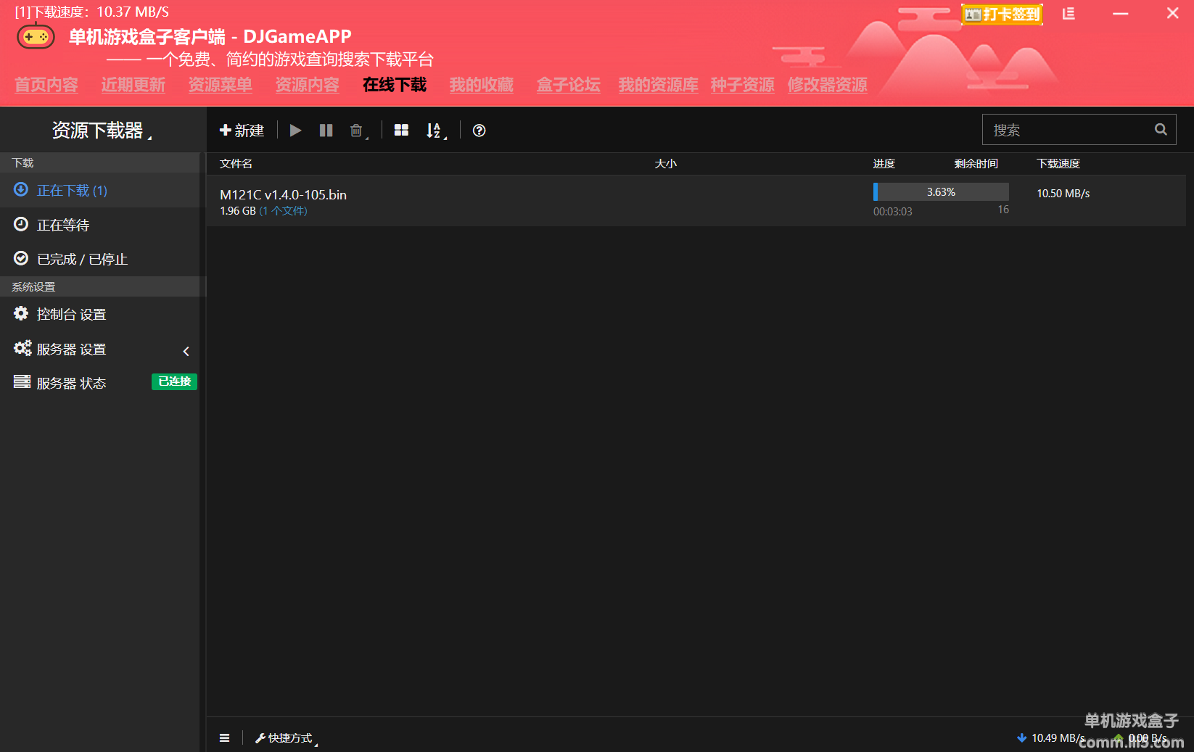Expand the 服务器 设置 chevron arrow
The image size is (1194, 752).
(186, 351)
